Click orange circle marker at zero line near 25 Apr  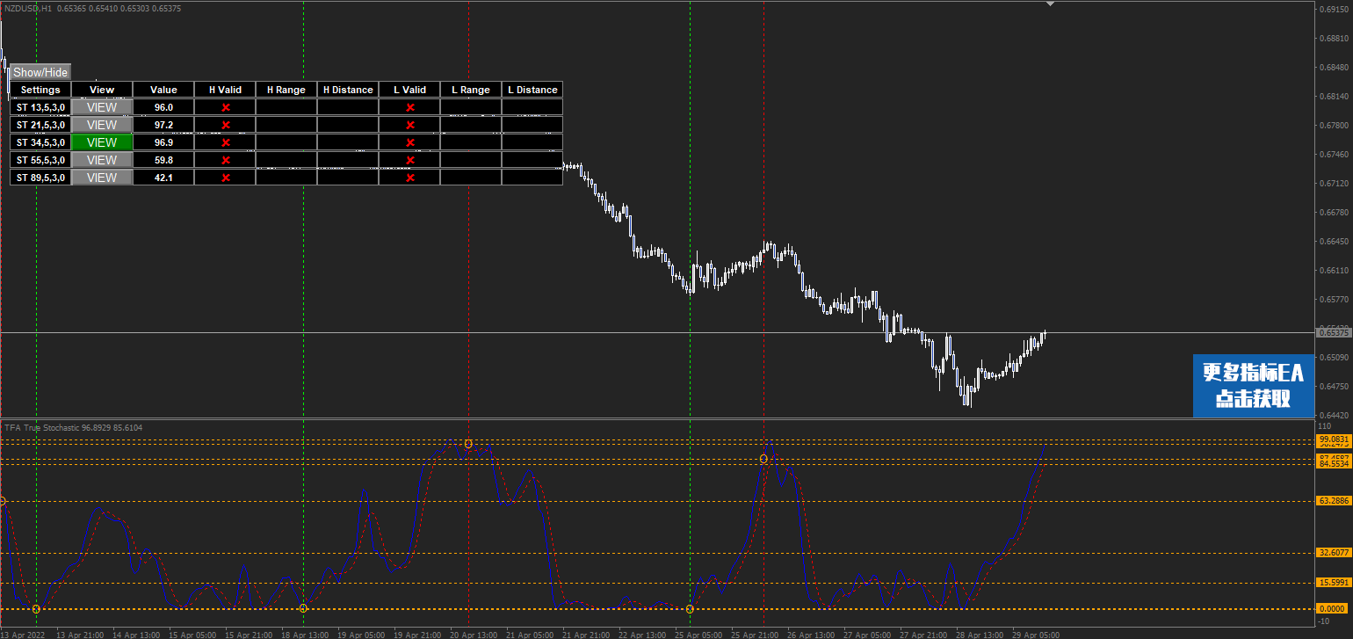[690, 609]
